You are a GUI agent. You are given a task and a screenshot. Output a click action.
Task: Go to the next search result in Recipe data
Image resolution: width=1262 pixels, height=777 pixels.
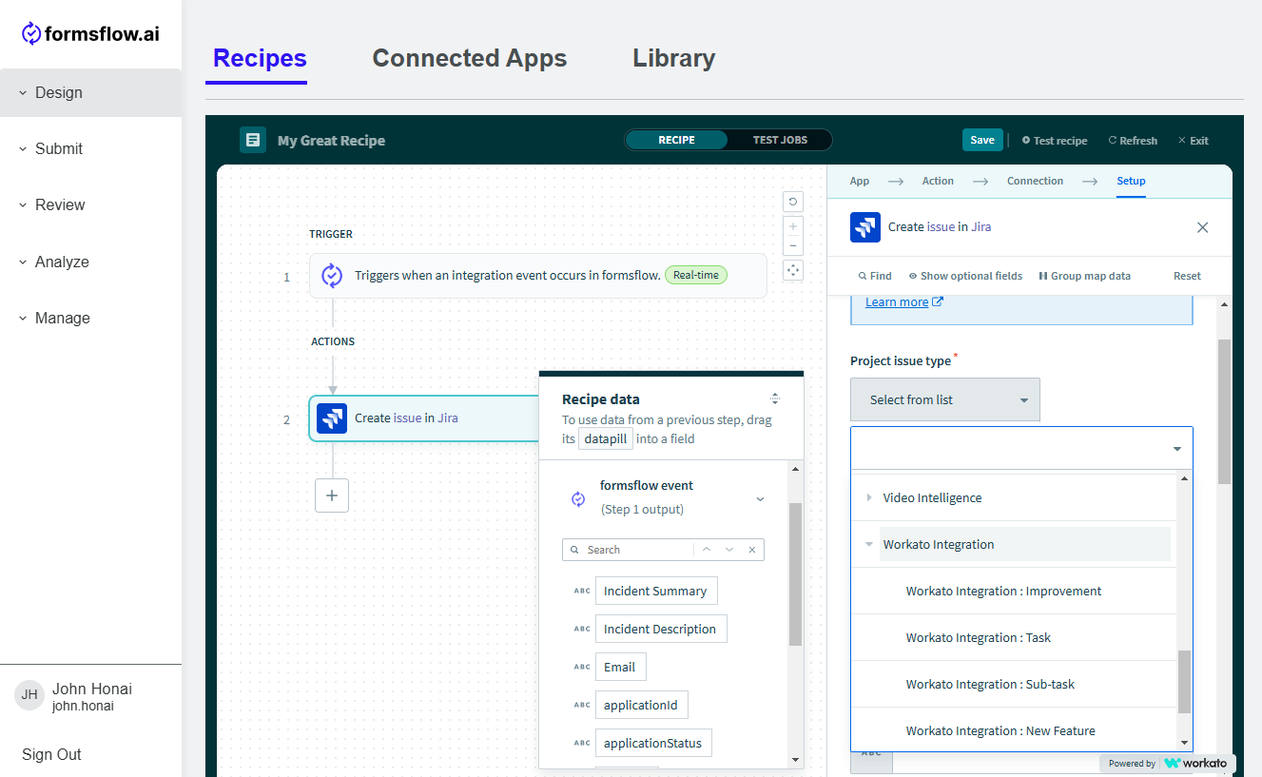coord(729,550)
